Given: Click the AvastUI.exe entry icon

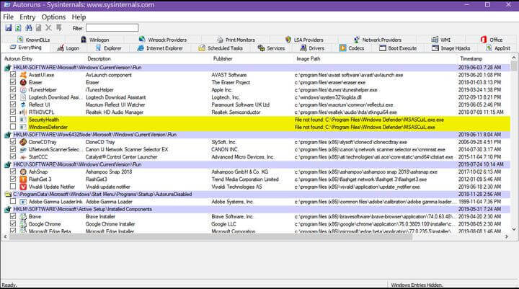Looking at the screenshot, I should pyautogui.click(x=23, y=75).
